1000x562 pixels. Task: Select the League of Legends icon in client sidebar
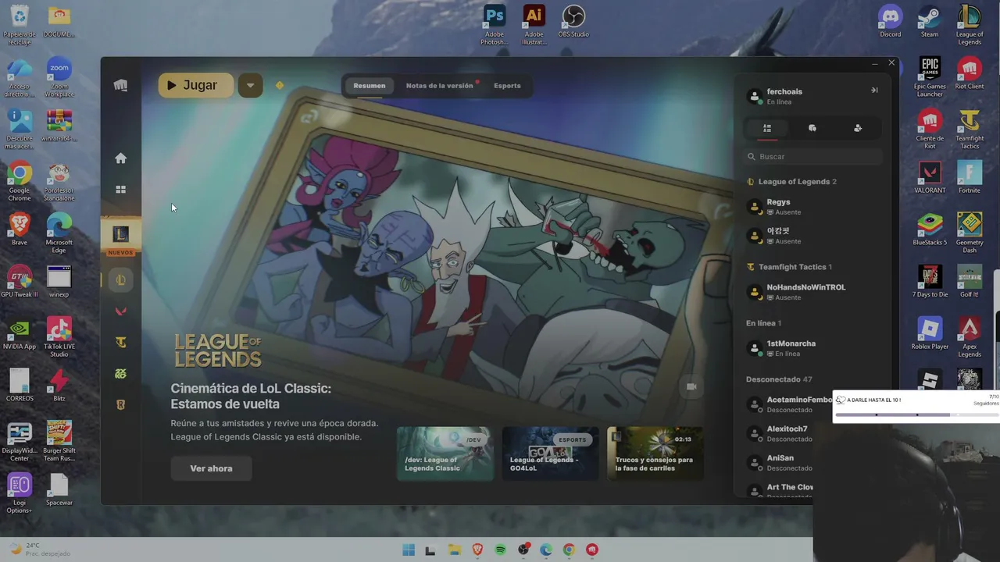120,280
